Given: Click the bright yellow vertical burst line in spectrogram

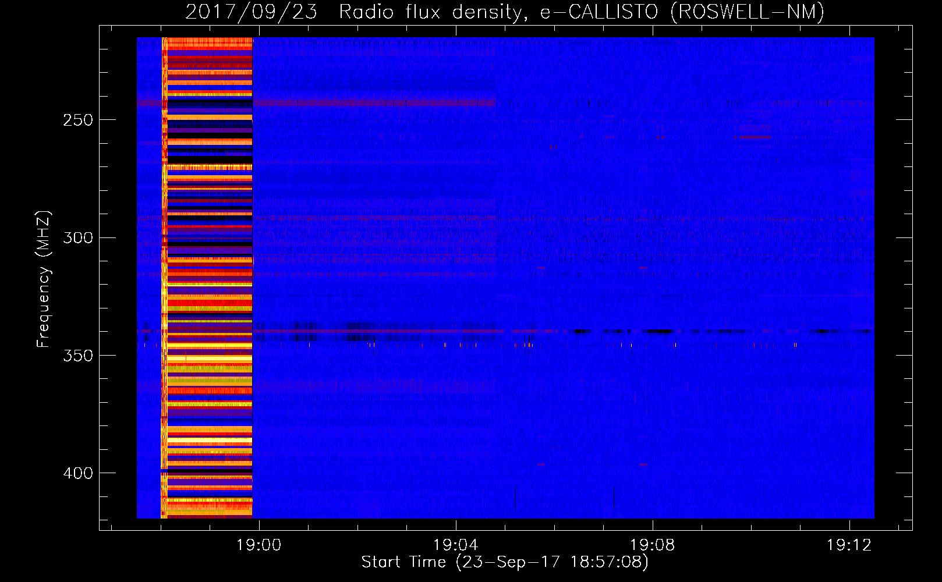Looking at the screenshot, I should (164, 278).
